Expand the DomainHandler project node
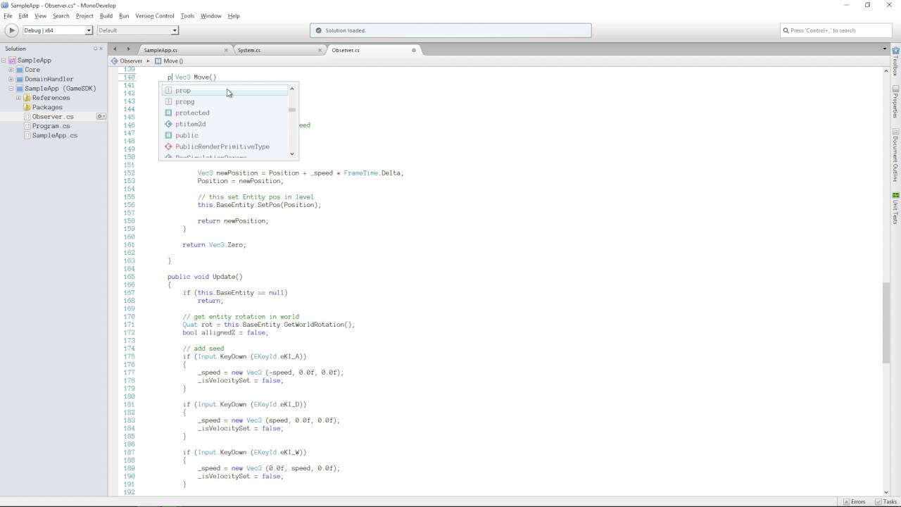The width and height of the screenshot is (901, 507). [11, 79]
